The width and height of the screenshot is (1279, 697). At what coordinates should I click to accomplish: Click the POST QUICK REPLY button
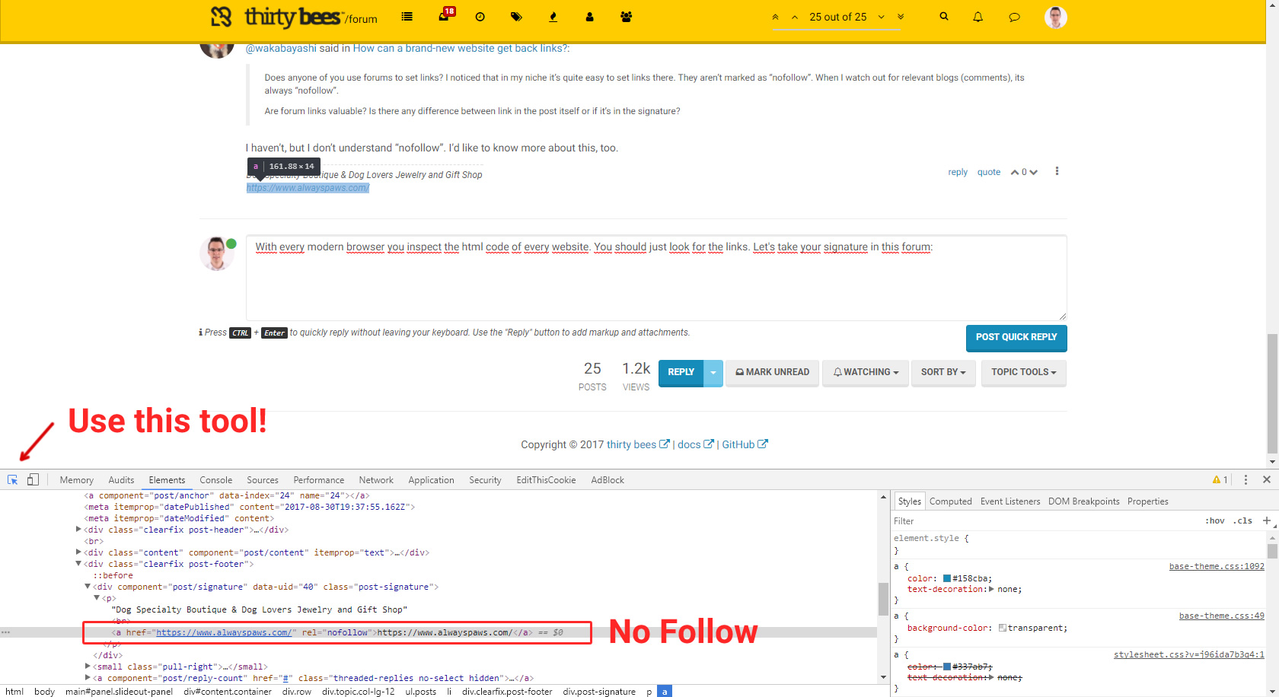pos(1016,338)
